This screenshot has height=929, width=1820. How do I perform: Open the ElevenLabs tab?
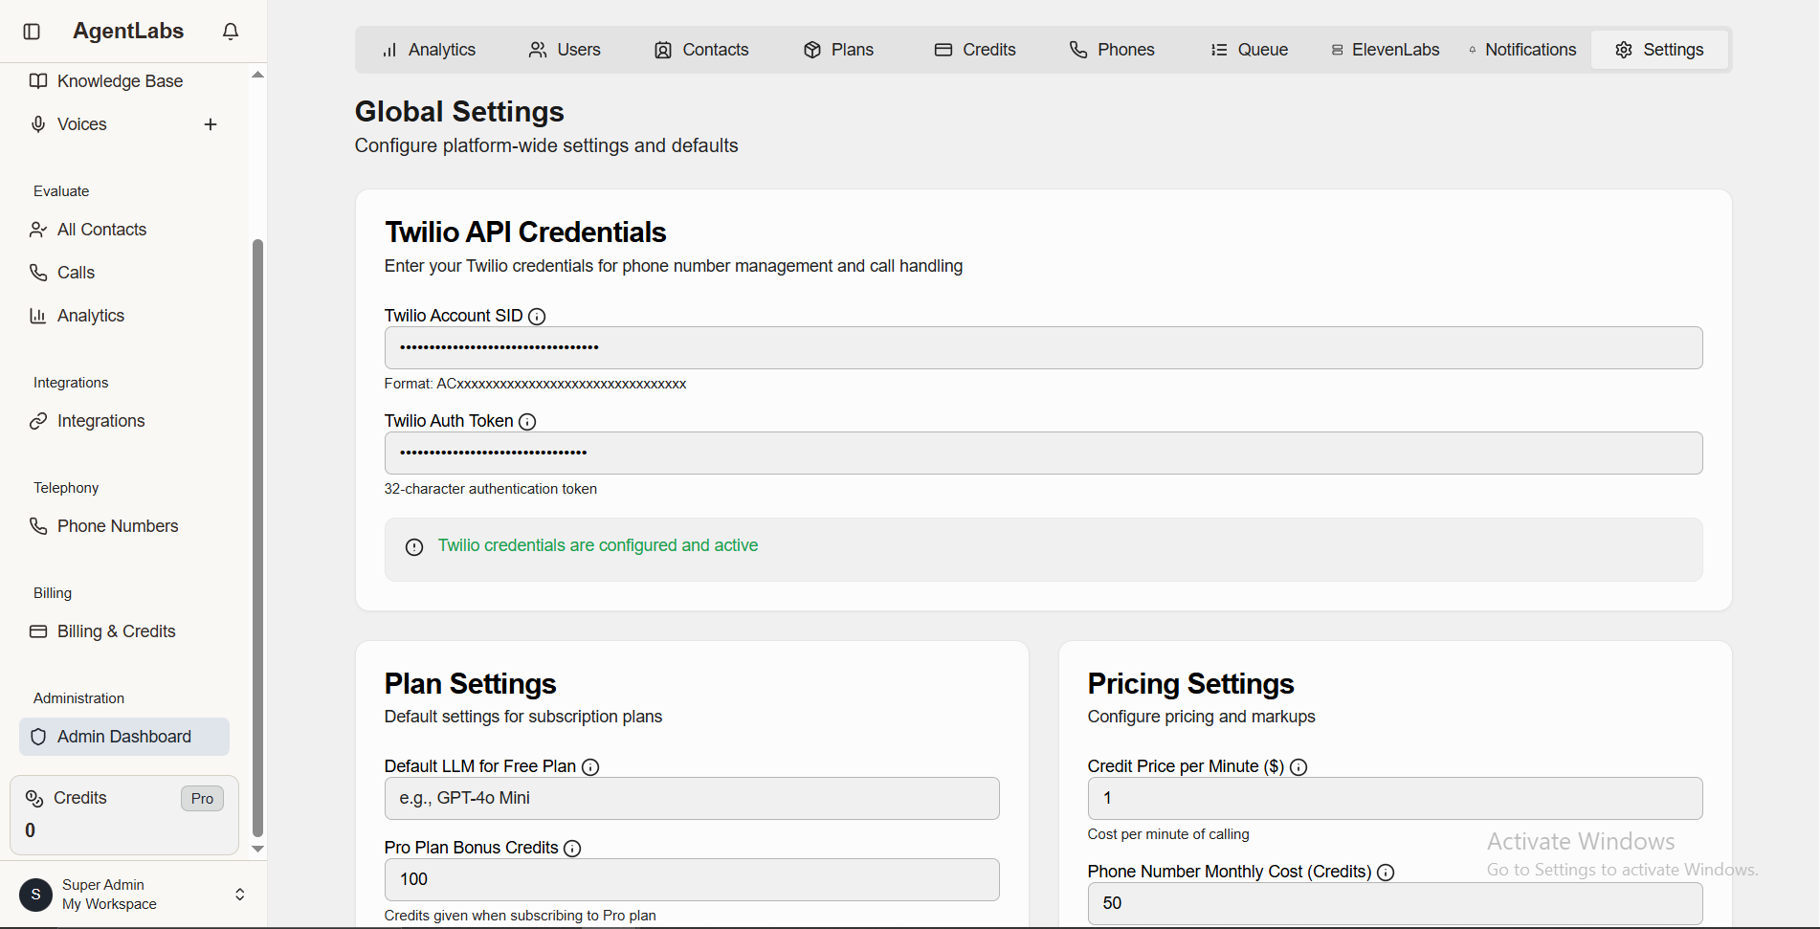pyautogui.click(x=1385, y=50)
